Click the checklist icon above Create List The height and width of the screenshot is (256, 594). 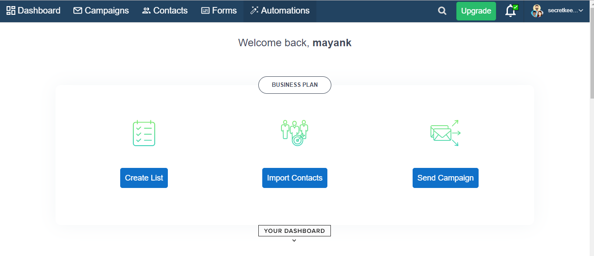click(144, 133)
